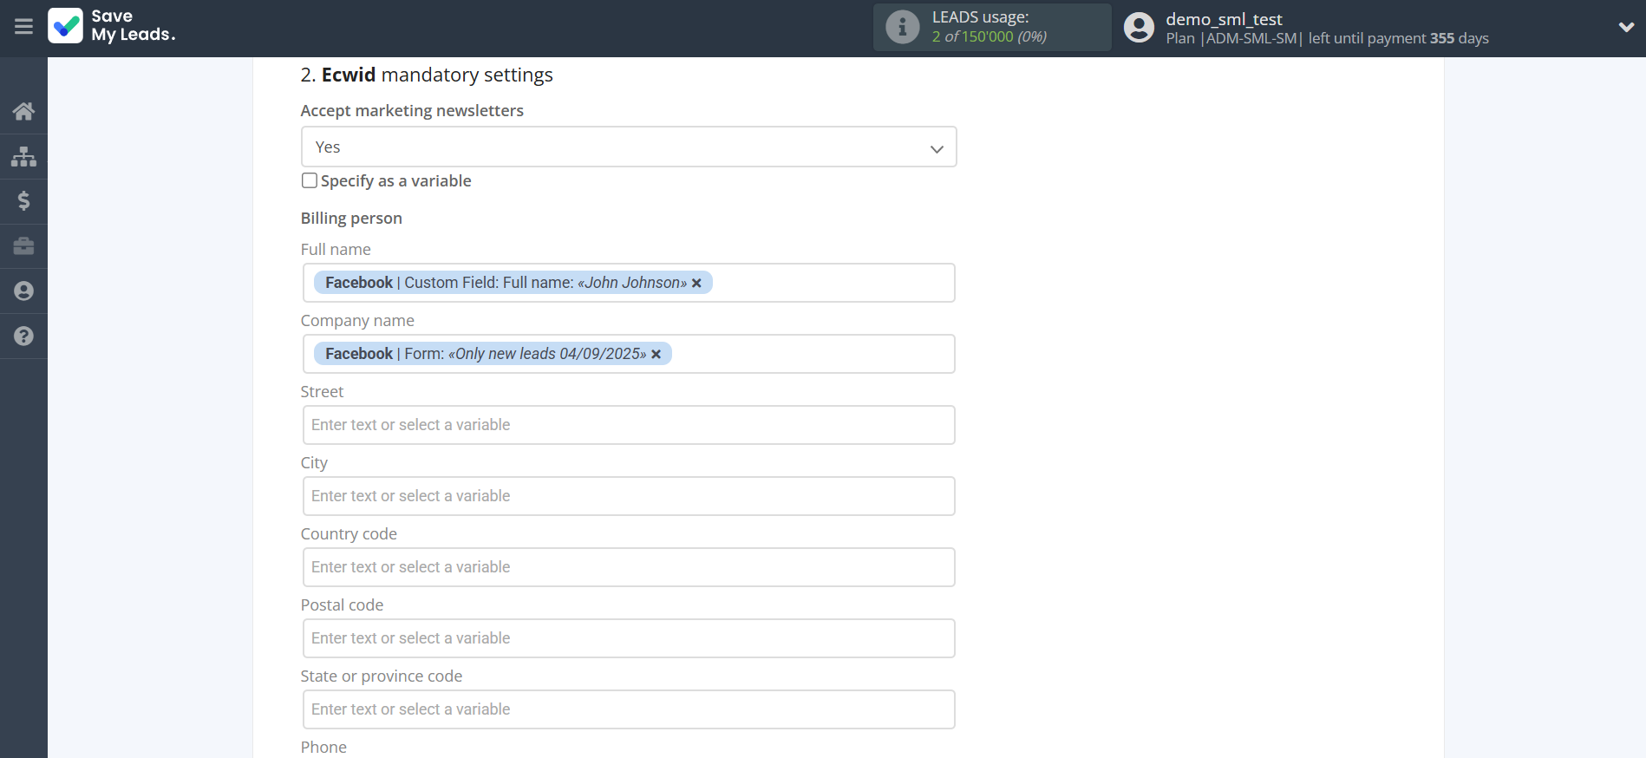
Task: Go to Home in the sidebar
Action: tap(23, 111)
